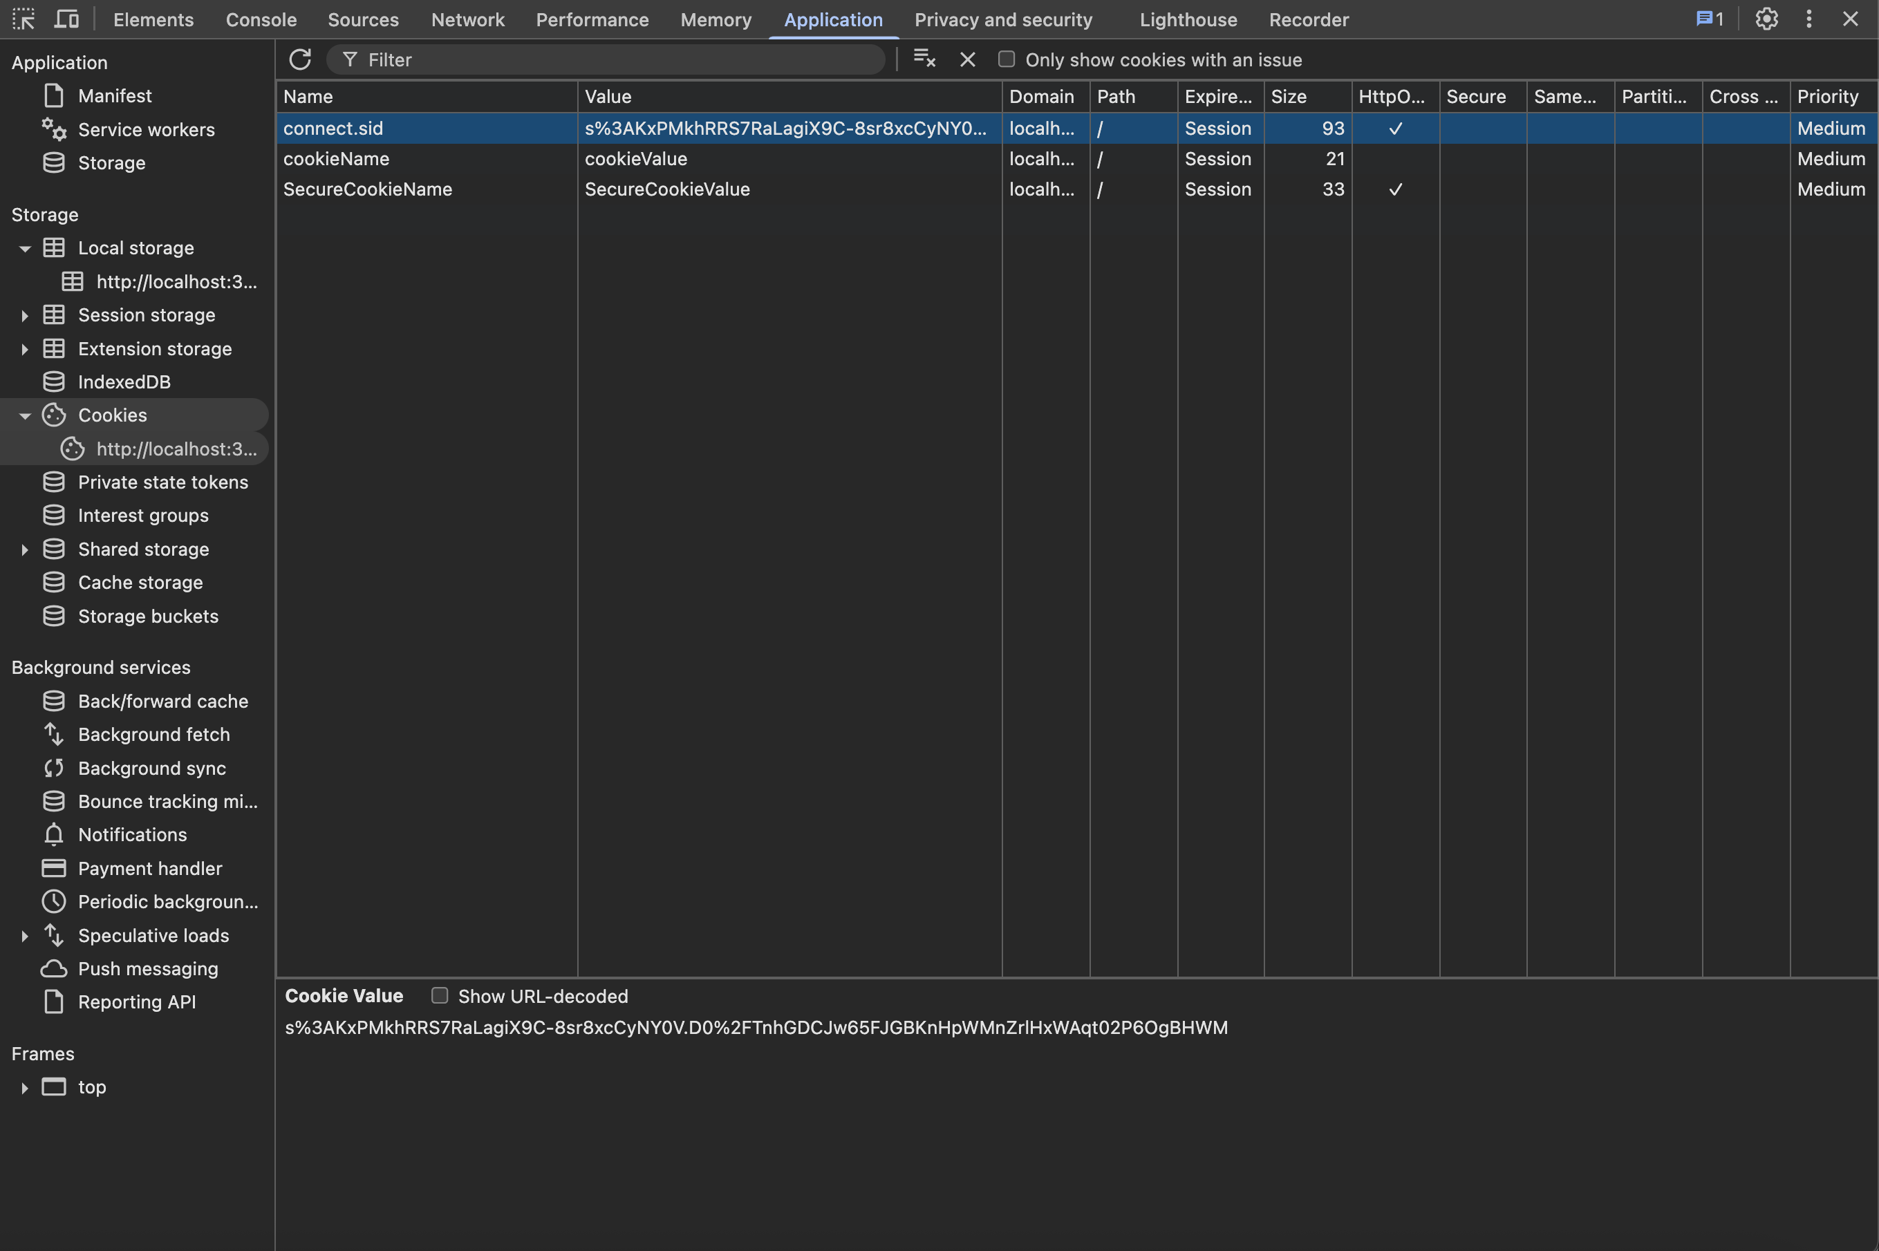This screenshot has height=1251, width=1879.
Task: Open DevTools settings gear
Action: pyautogui.click(x=1766, y=19)
